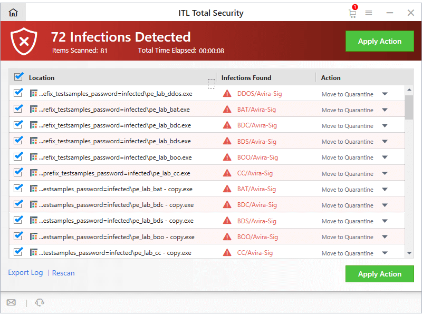Click the mail envelope icon
Screen dimensions: 422x316
[11, 302]
